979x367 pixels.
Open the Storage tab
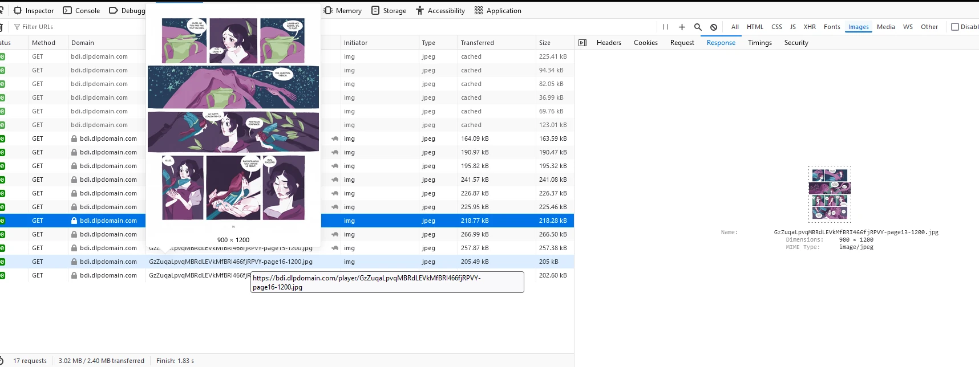coord(389,10)
